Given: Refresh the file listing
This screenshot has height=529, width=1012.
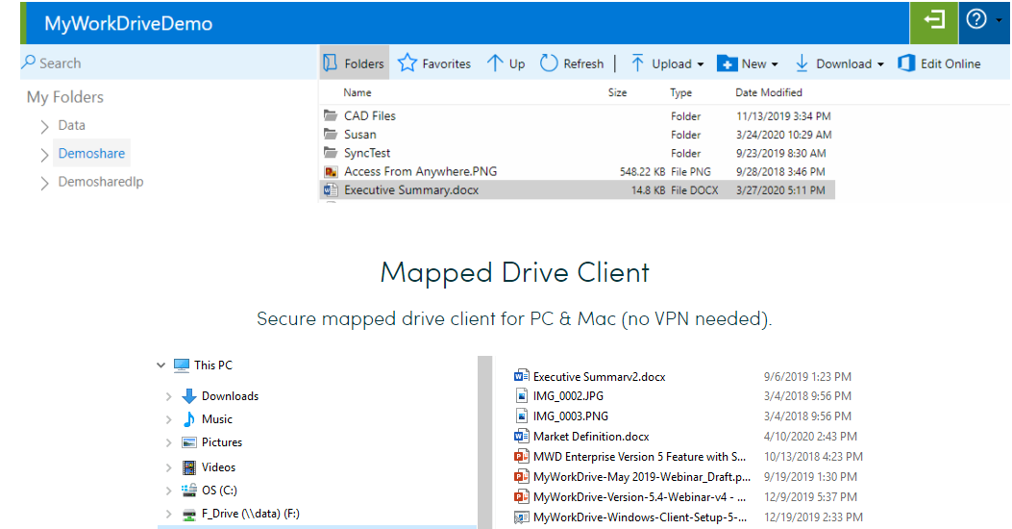Looking at the screenshot, I should click(x=572, y=63).
